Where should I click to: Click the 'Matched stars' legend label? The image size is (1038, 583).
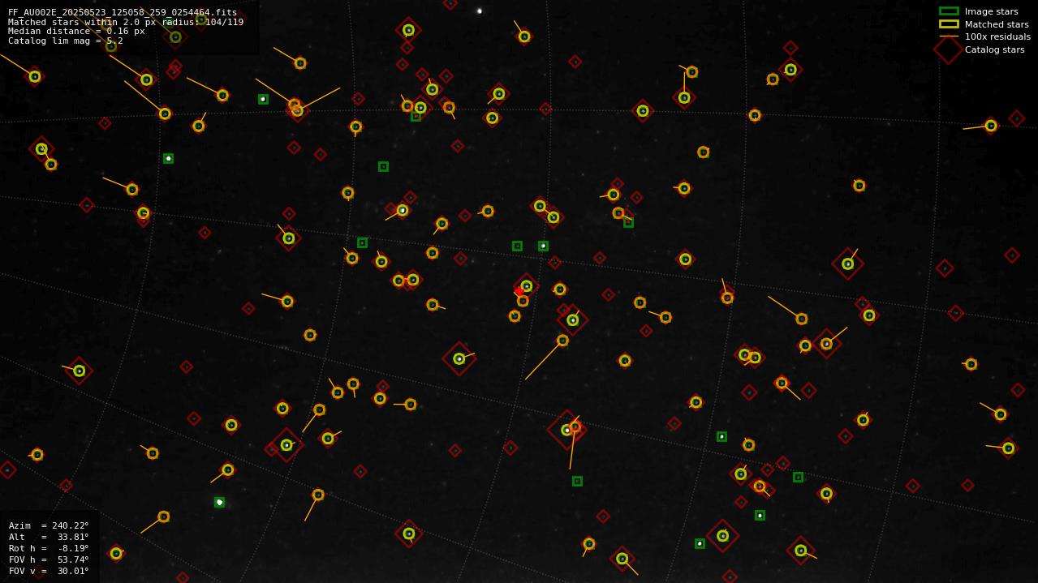tap(997, 24)
